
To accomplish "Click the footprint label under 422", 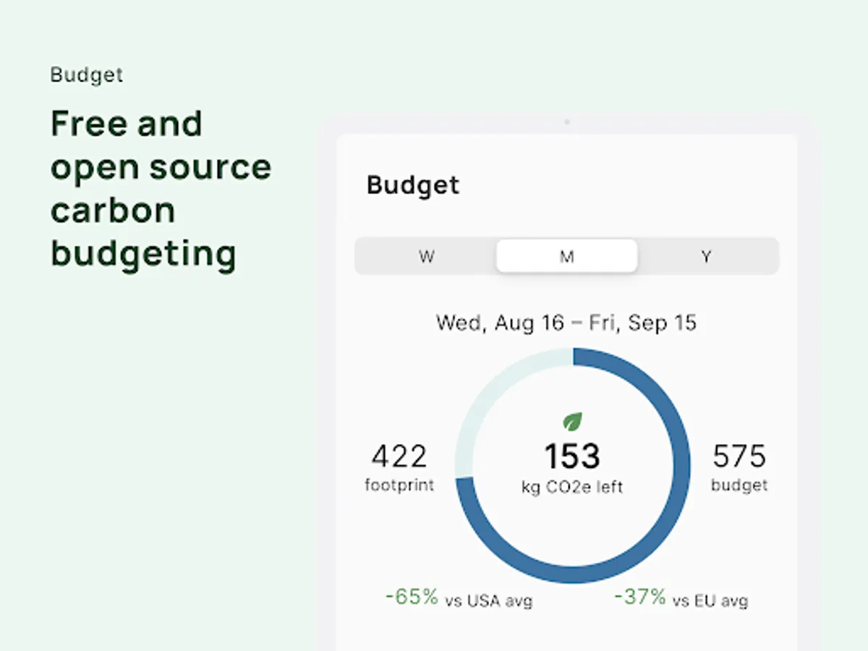I will point(399,485).
